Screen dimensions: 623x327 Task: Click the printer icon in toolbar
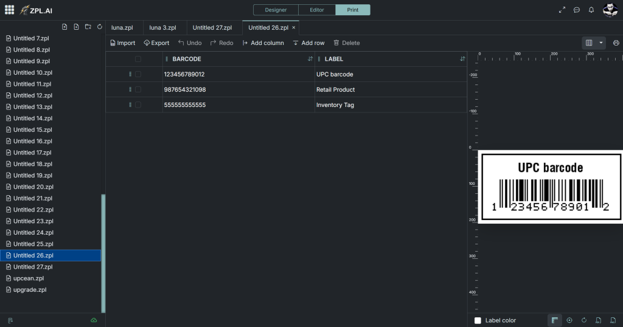click(x=616, y=43)
